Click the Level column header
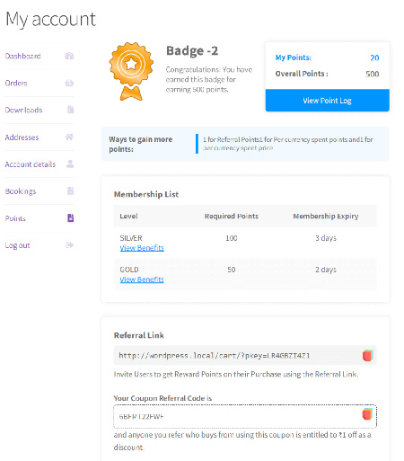The image size is (404, 461). pyautogui.click(x=128, y=216)
